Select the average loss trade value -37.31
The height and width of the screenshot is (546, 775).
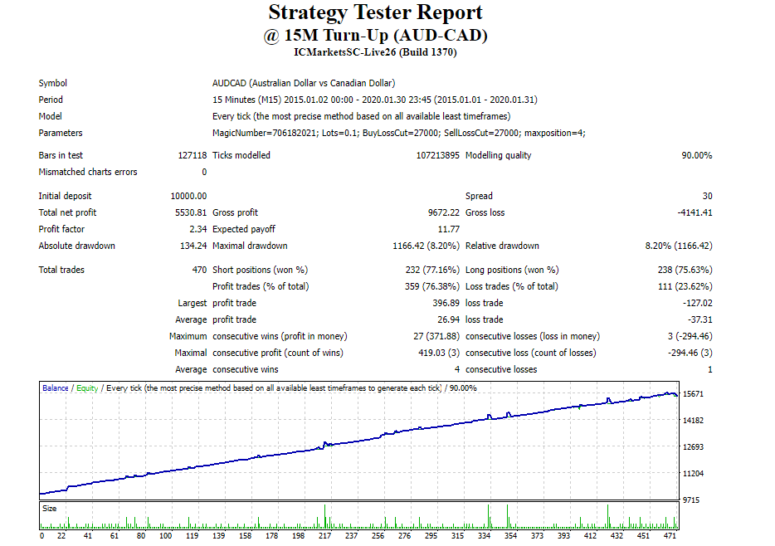699,319
